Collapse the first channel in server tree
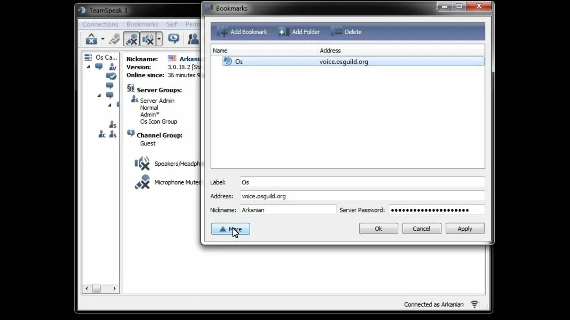Image resolution: width=570 pixels, height=320 pixels. pyautogui.click(x=88, y=67)
